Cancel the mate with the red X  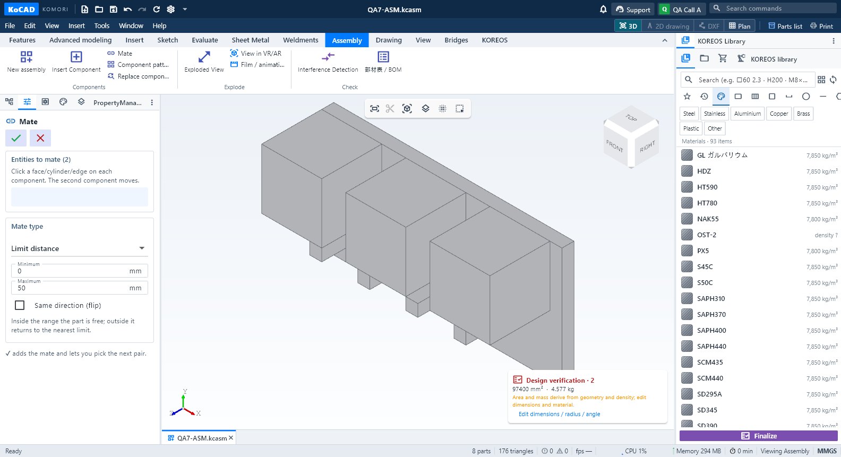40,138
